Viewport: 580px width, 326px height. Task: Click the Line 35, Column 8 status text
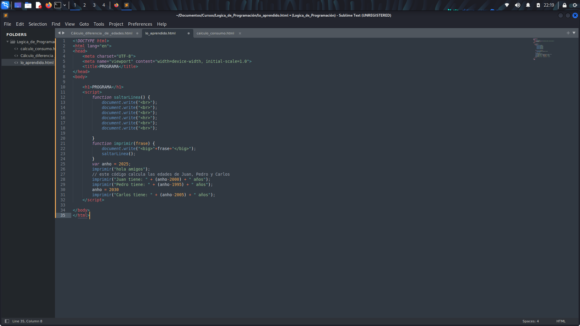[27, 321]
